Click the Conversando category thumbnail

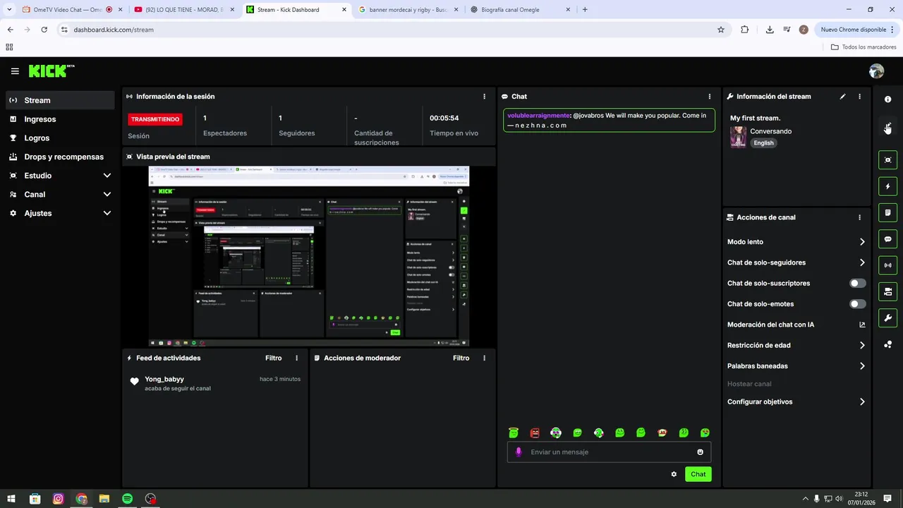(738, 137)
